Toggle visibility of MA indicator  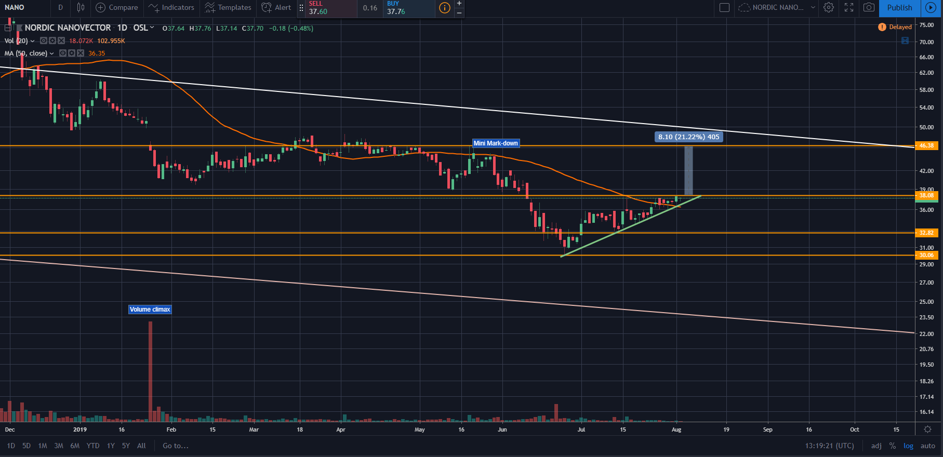pos(63,53)
